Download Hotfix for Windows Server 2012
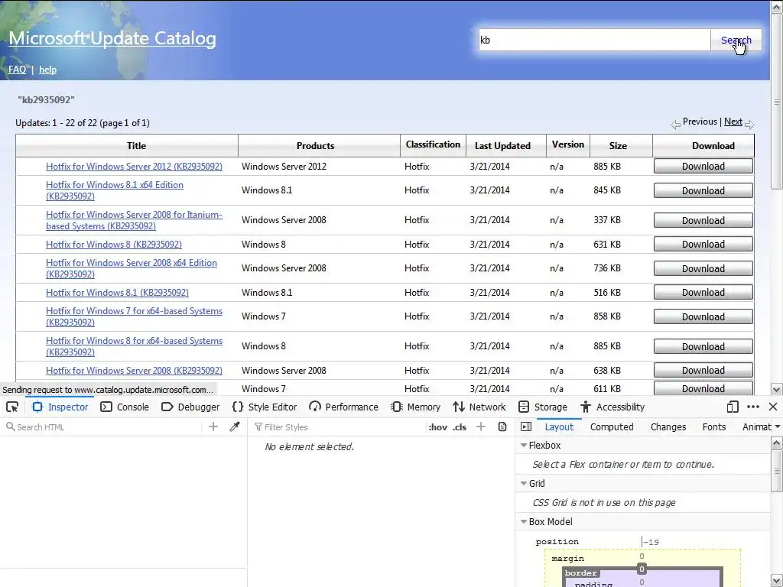 (x=703, y=166)
